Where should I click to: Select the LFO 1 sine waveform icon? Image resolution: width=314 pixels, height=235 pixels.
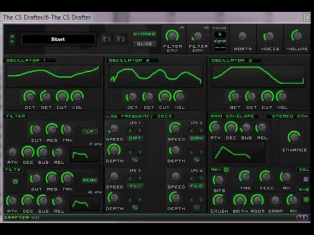coord(135,160)
